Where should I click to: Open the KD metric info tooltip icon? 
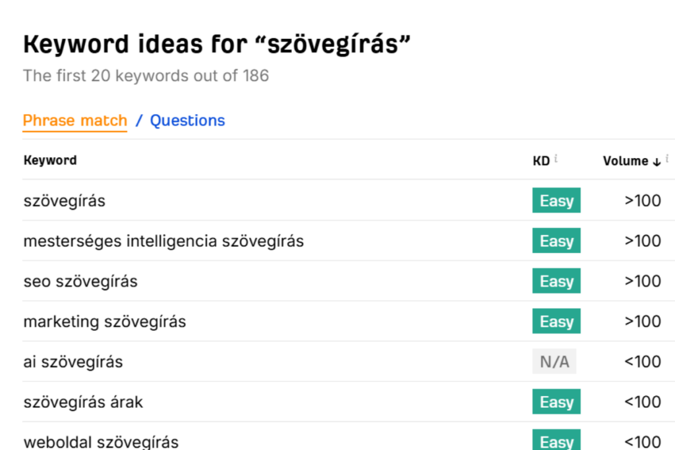coord(556,159)
